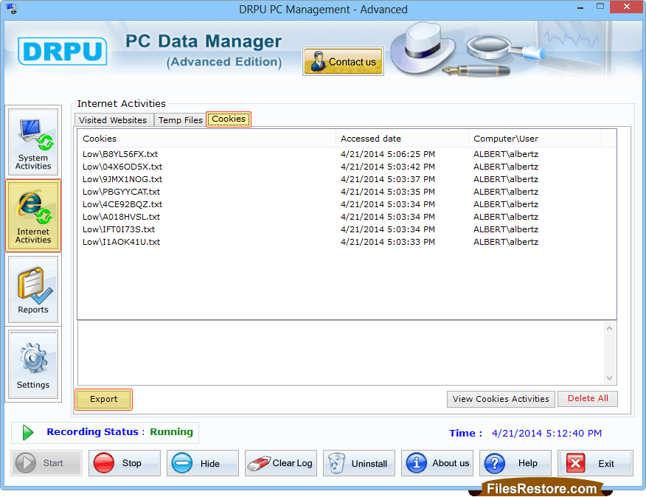Open the Reports section
This screenshot has height=497, width=646.
coord(33,289)
